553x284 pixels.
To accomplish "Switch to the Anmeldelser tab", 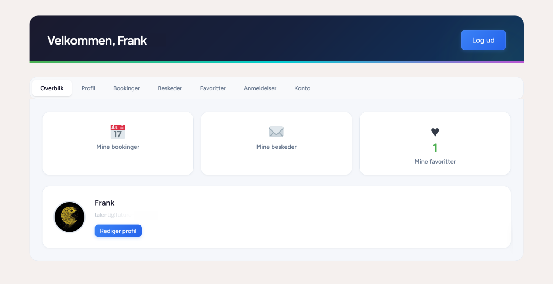I will (x=260, y=88).
